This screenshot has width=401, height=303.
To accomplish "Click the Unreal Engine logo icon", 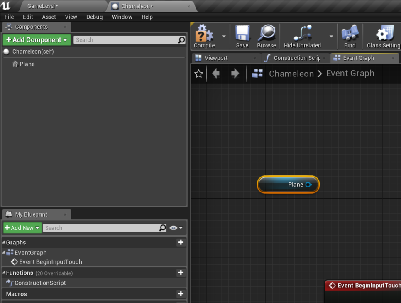I will [x=6, y=6].
